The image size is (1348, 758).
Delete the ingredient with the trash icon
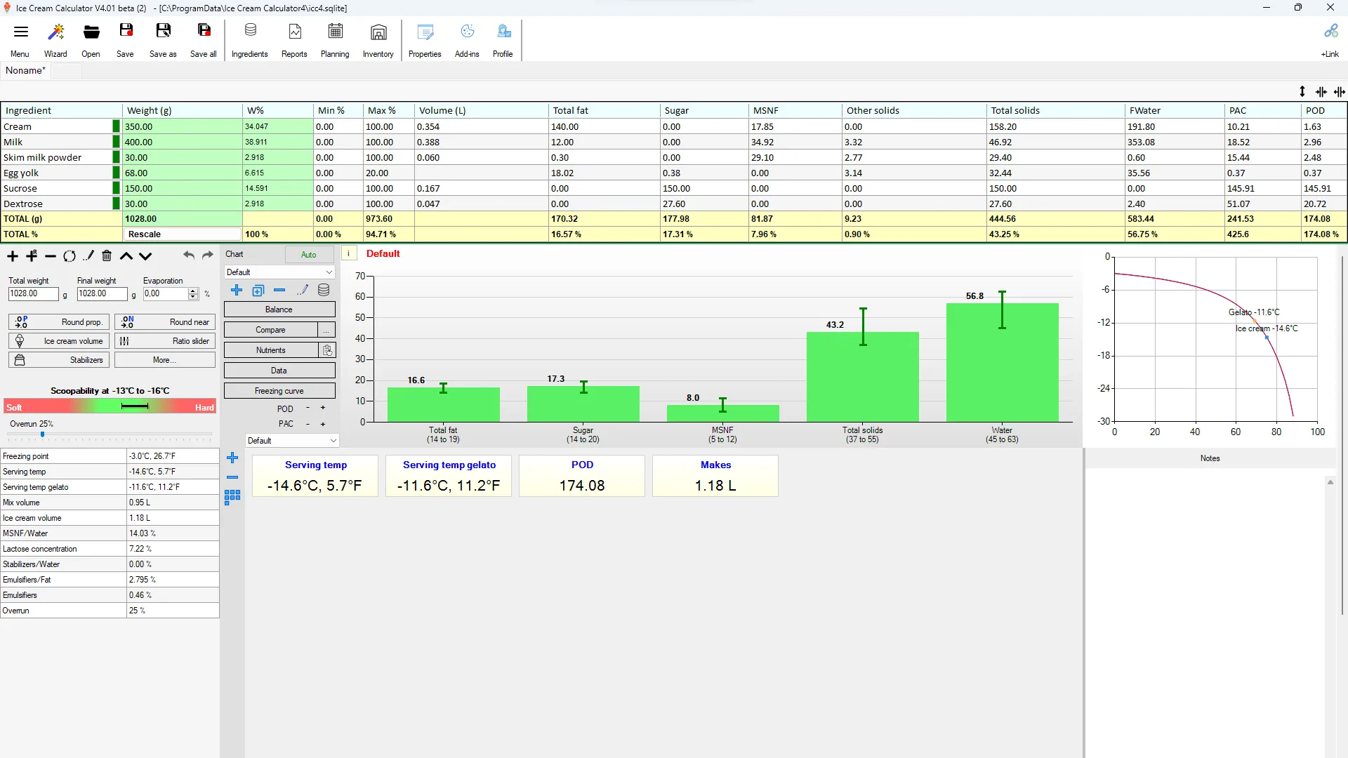[x=107, y=256]
